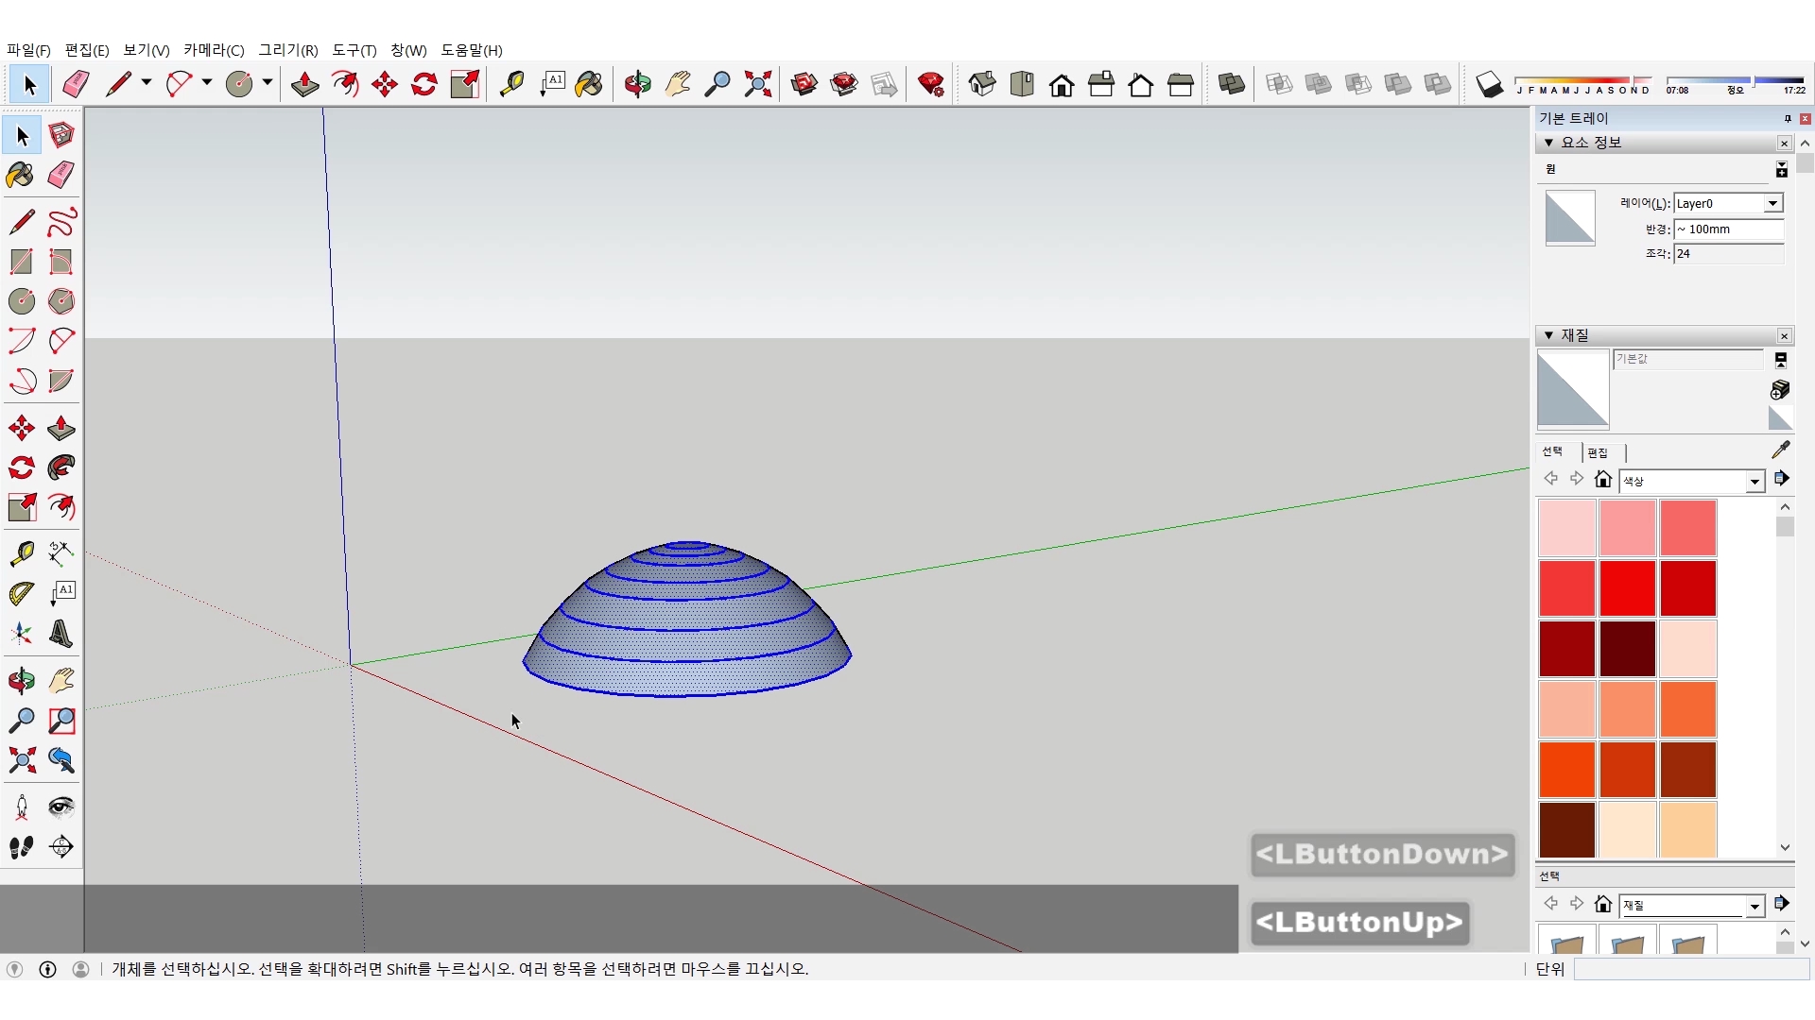Click the Zoom Extents icon in top toolbar
Screen dimensions: 1815x1020
tap(757, 85)
